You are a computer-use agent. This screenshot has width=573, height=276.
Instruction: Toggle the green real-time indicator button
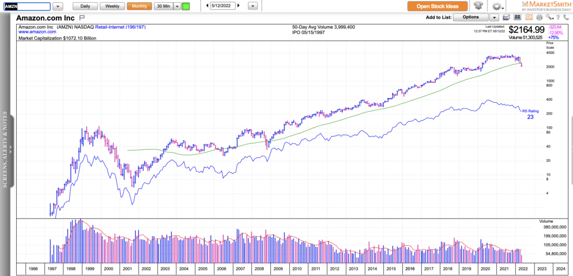tap(186, 6)
